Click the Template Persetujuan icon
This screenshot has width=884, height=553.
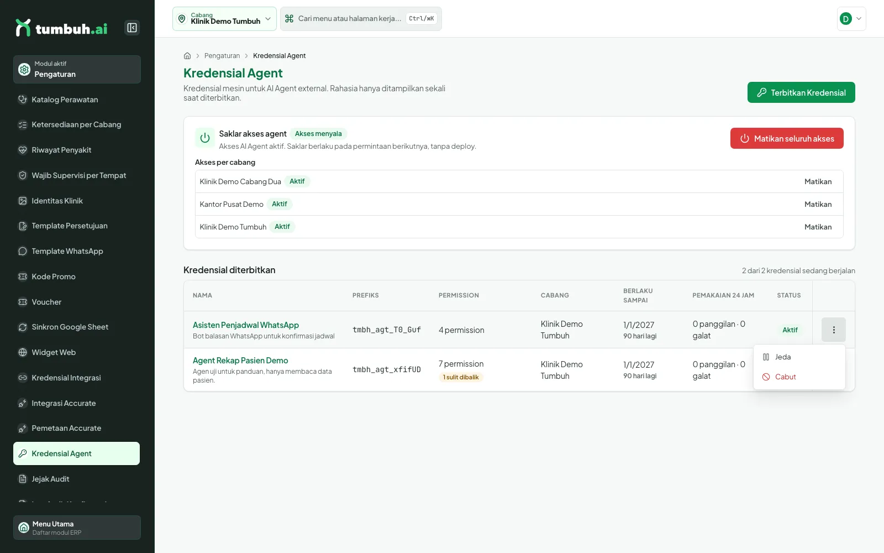tap(23, 226)
